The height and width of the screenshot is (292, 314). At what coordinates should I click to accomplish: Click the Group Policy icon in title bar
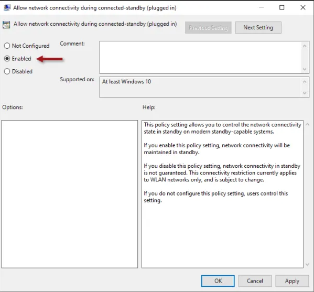coord(7,8)
